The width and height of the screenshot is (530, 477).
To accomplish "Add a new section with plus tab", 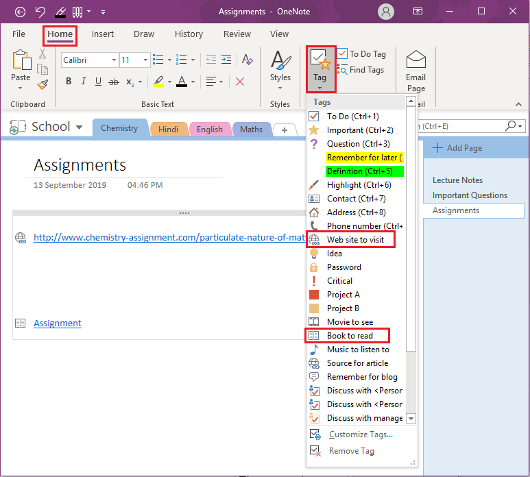I will click(285, 130).
